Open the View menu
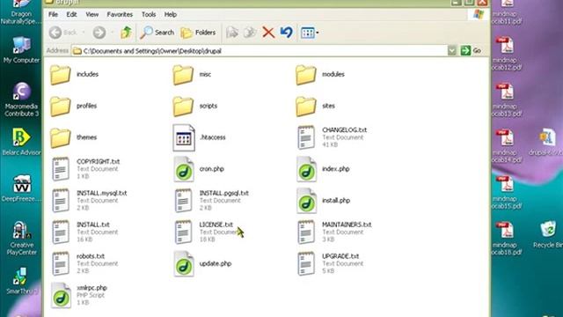 91,14
